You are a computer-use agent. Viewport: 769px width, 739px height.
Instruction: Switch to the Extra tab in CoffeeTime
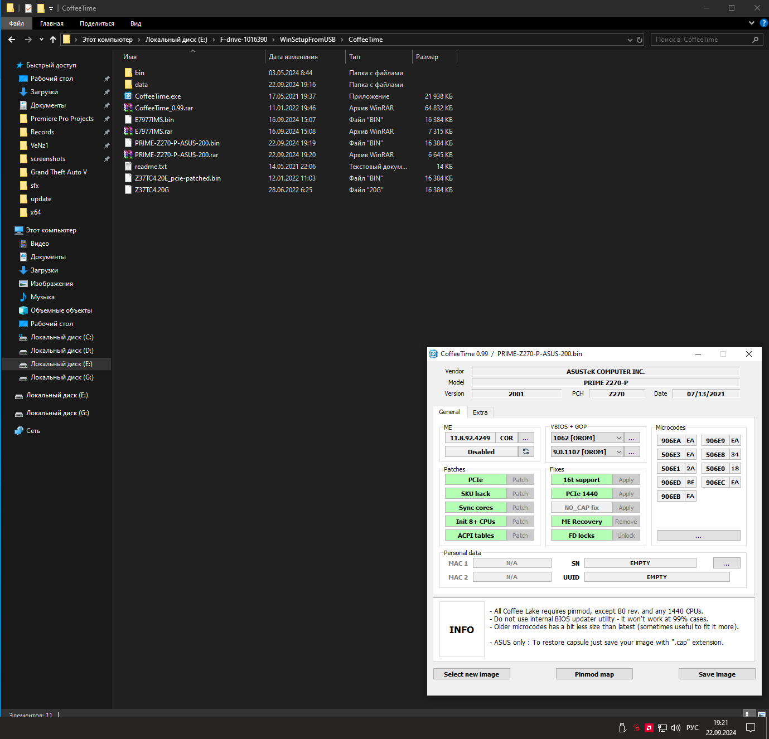coord(480,412)
